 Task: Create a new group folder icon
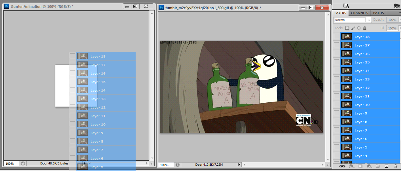click(x=377, y=166)
